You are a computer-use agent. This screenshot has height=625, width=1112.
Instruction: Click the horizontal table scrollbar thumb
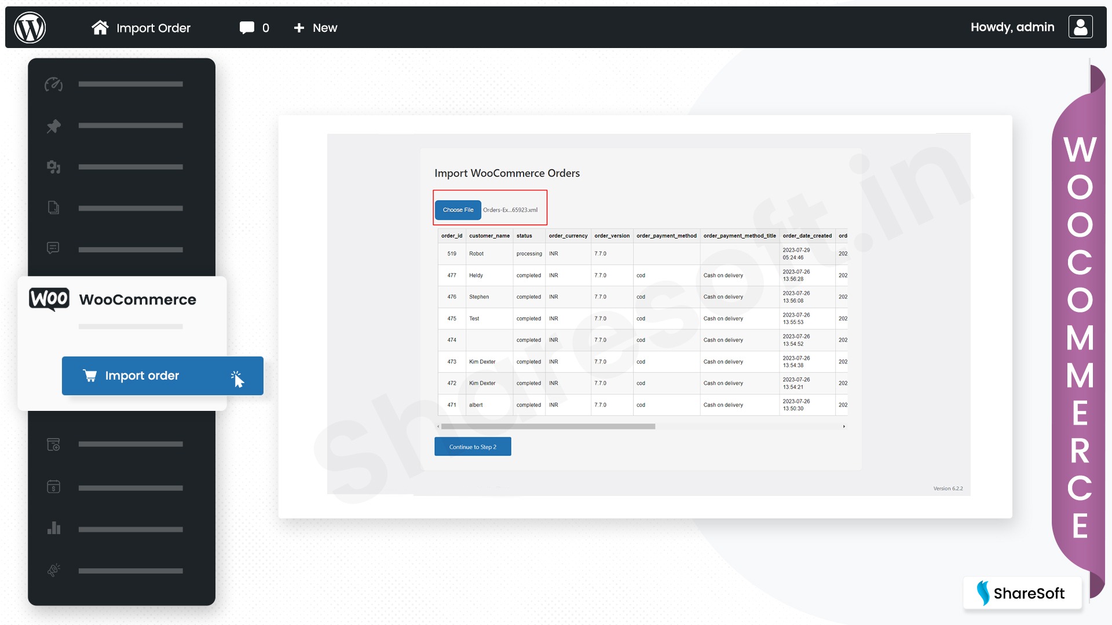coord(548,427)
